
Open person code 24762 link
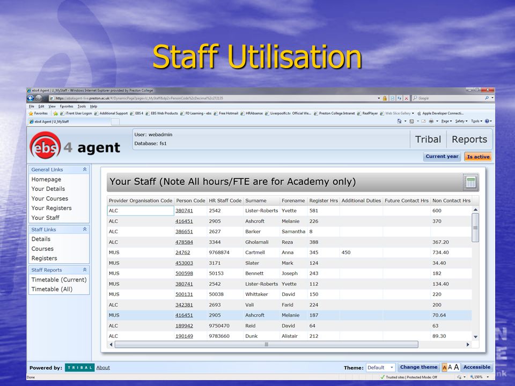(x=182, y=253)
